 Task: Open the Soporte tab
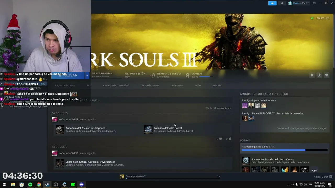pos(217,85)
